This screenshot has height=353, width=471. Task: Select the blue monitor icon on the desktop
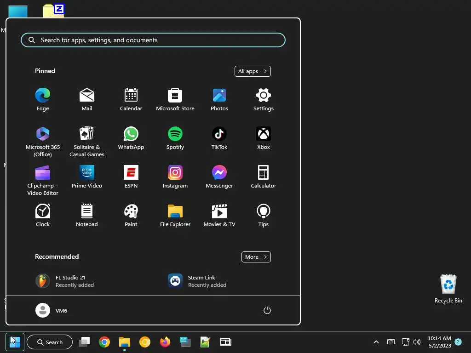click(x=18, y=11)
